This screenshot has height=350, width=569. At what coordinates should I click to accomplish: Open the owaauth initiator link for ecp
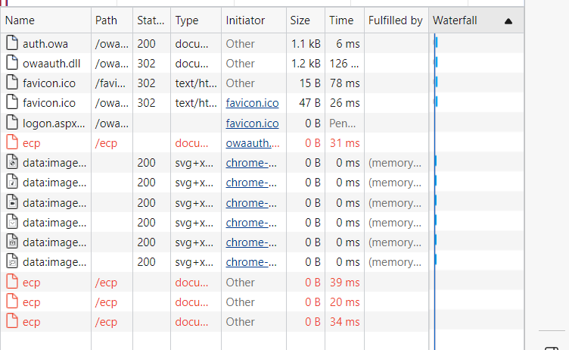[x=252, y=142]
